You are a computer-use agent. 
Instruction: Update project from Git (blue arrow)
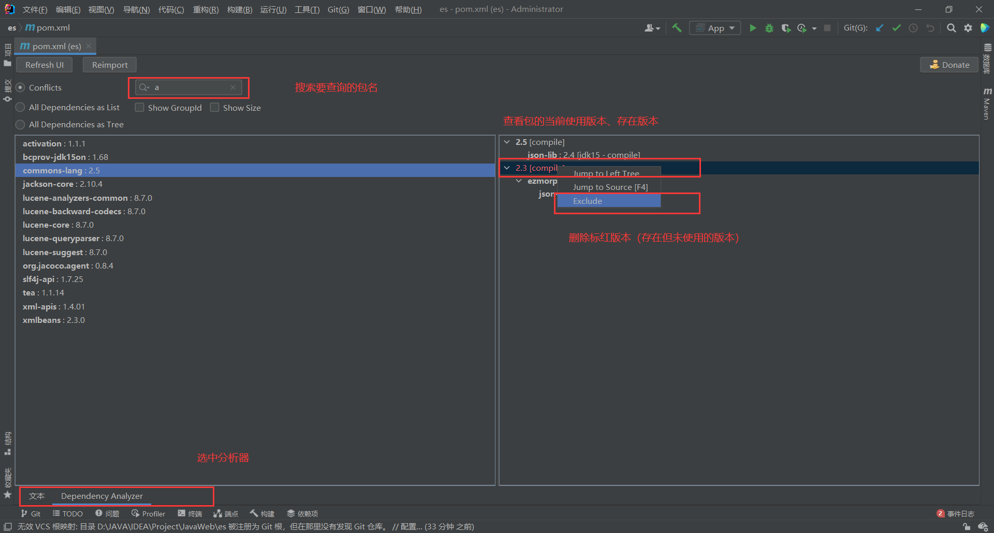click(x=880, y=28)
